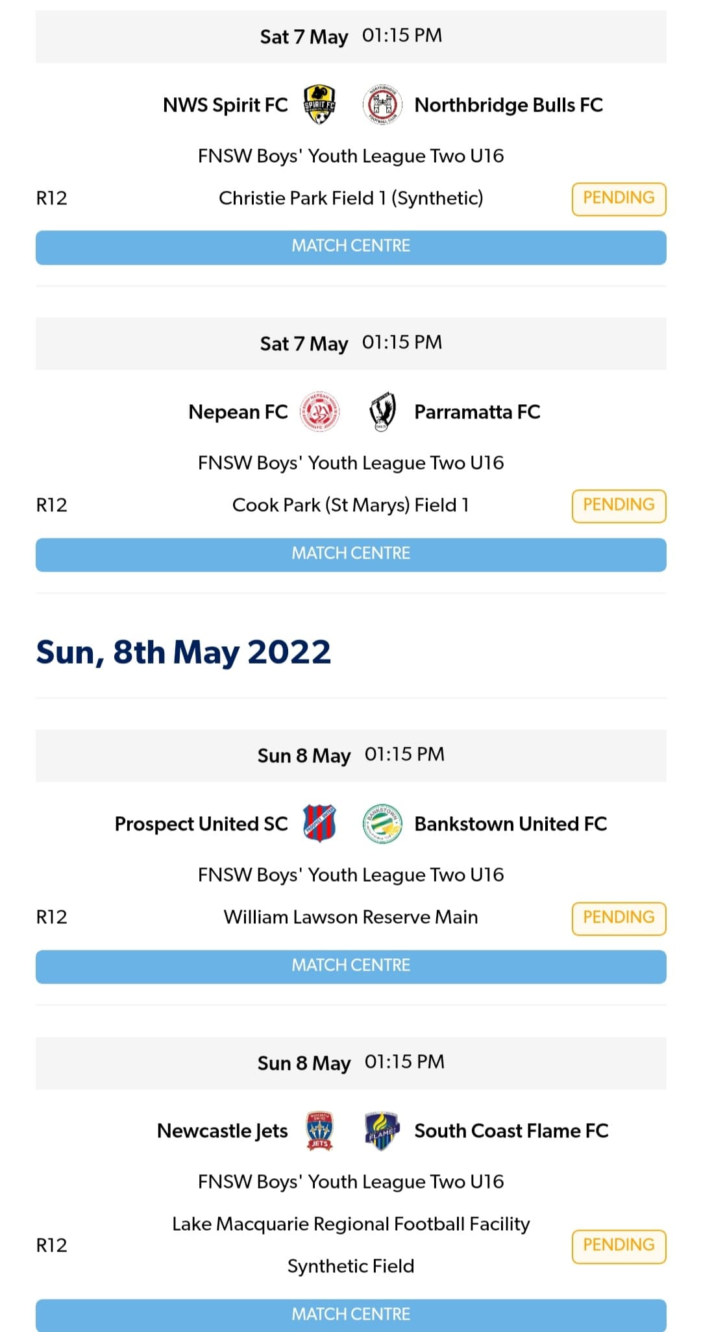Select the Newcastle Jets team name
Viewport: 701px width, 1332px height.
(222, 1131)
